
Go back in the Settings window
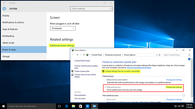(4, 3)
